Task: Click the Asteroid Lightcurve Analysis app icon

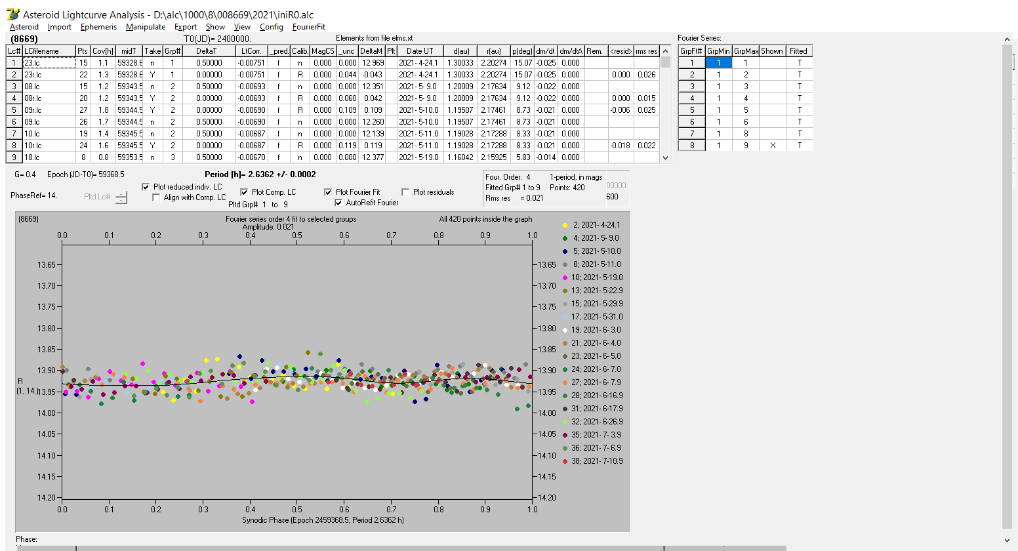Action: click(12, 14)
